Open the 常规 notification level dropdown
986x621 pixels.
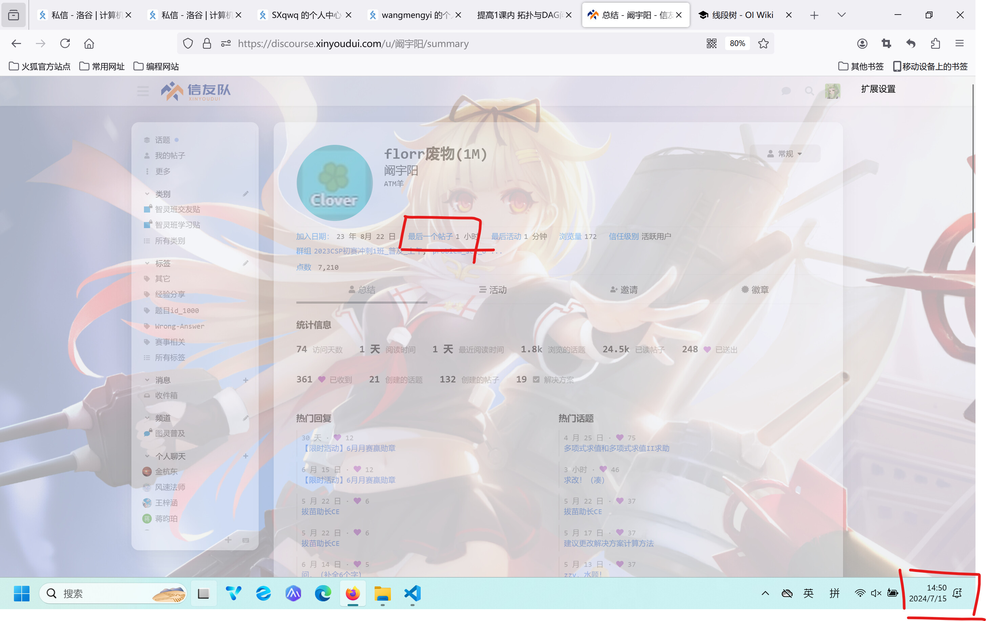pos(784,154)
